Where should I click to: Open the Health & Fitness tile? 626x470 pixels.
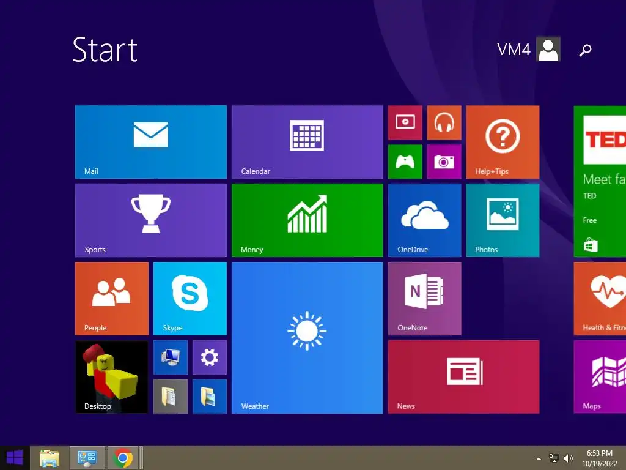click(600, 299)
